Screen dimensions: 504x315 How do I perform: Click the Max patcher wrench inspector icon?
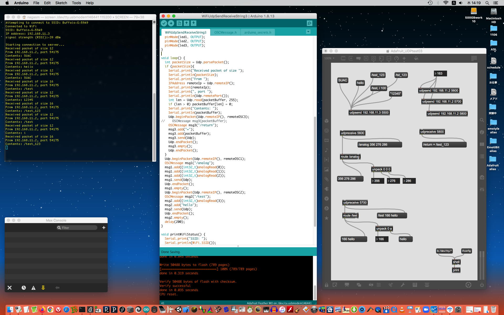click(x=403, y=285)
